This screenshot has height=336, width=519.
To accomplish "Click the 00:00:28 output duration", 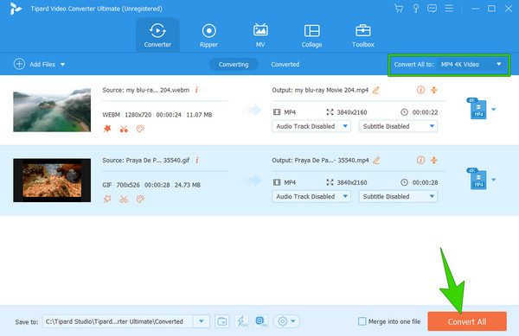I will [425, 182].
